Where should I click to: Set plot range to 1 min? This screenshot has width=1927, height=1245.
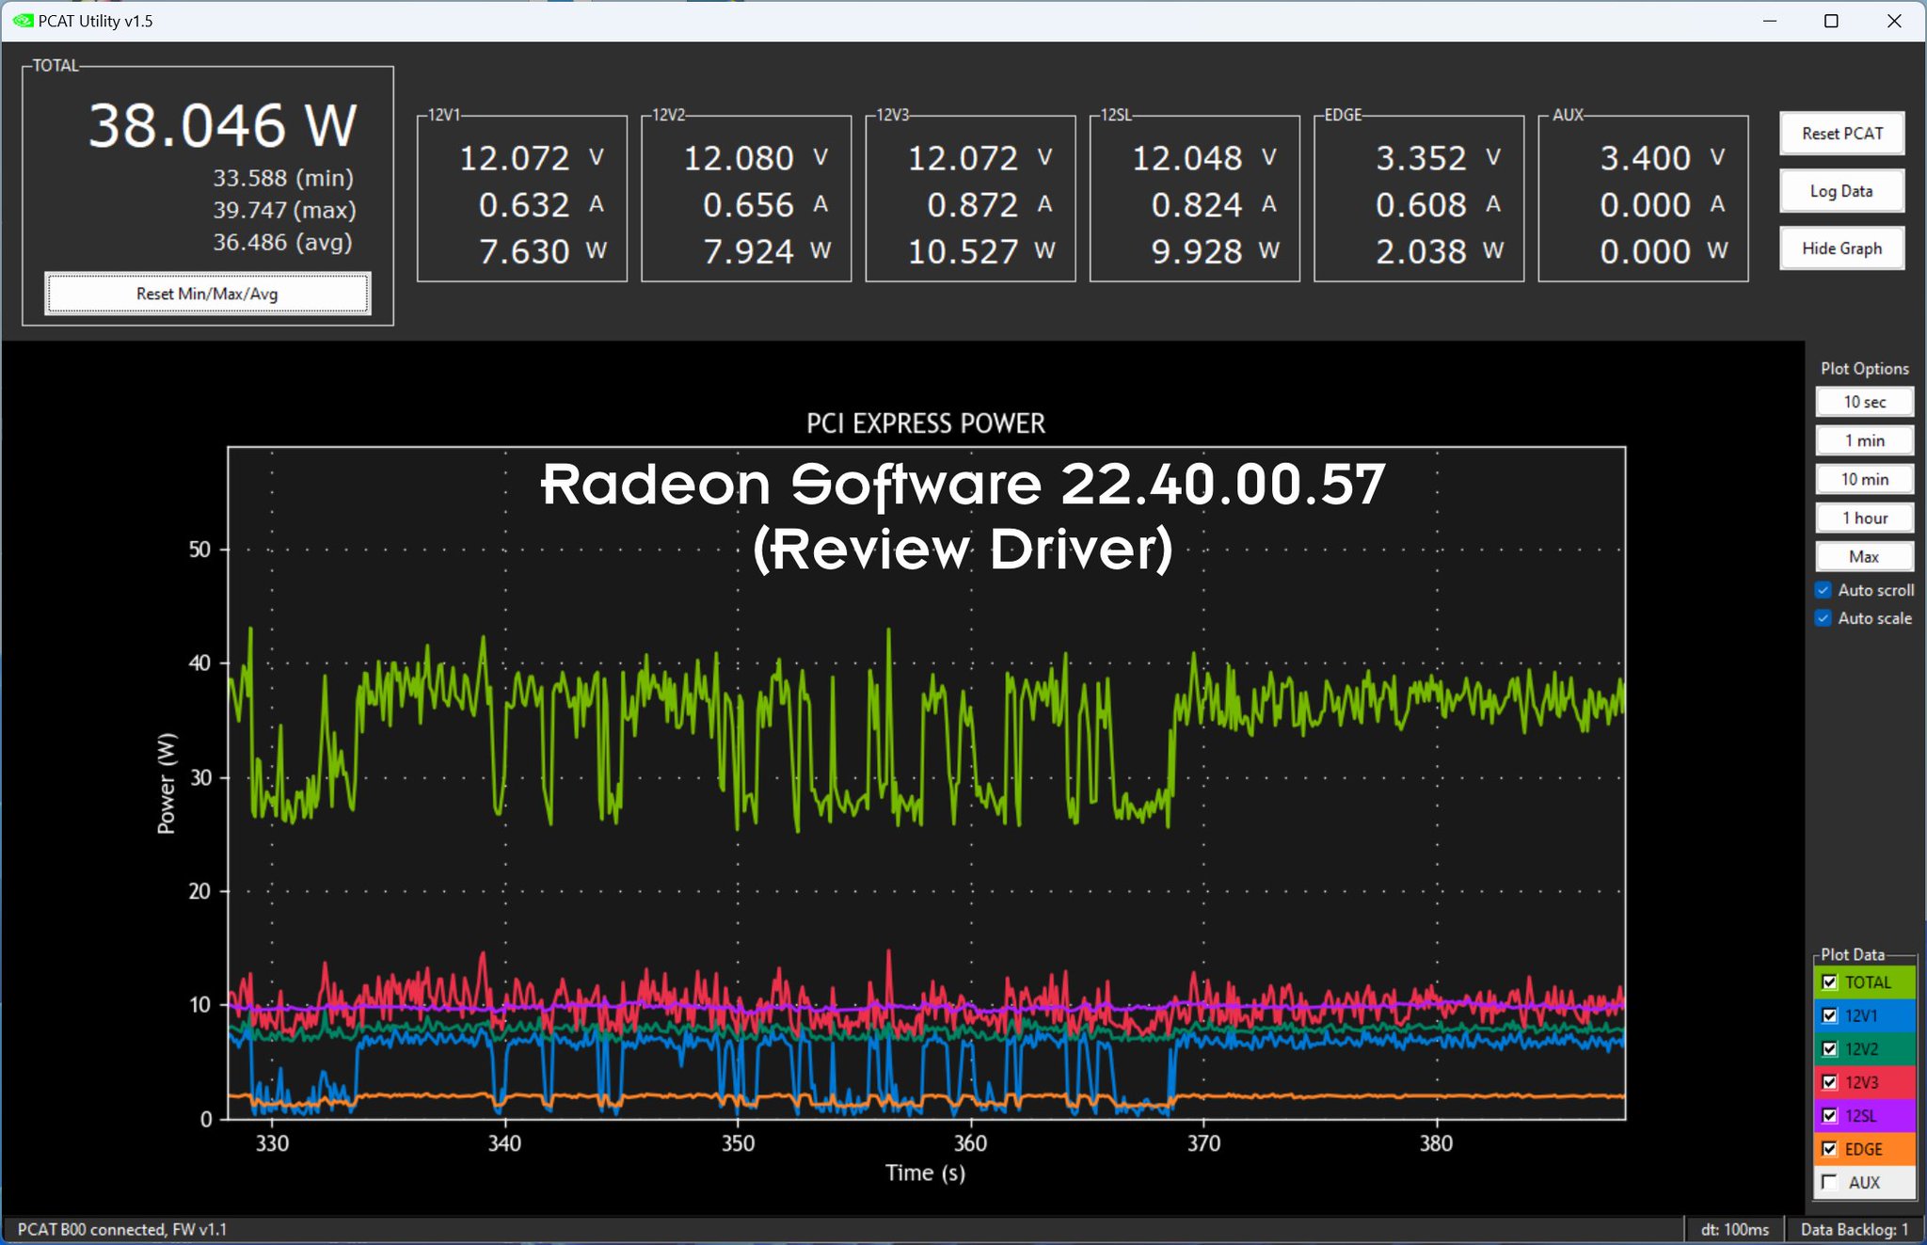click(1863, 440)
